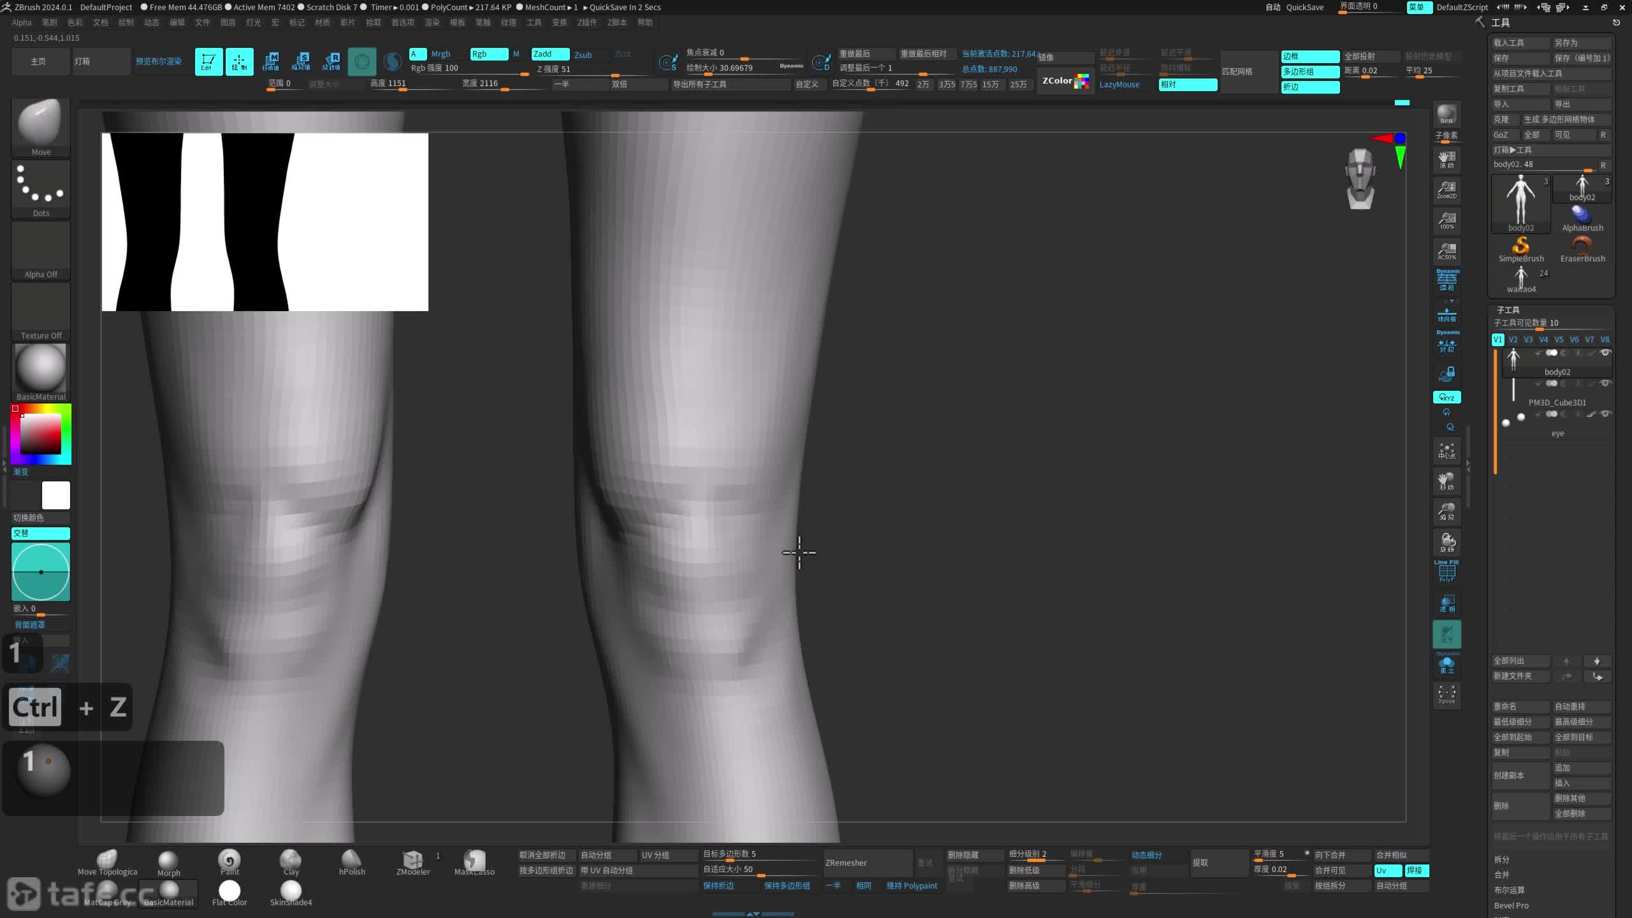The height and width of the screenshot is (918, 1632).
Task: Toggle XYZ rotation mode
Action: pos(1446,397)
